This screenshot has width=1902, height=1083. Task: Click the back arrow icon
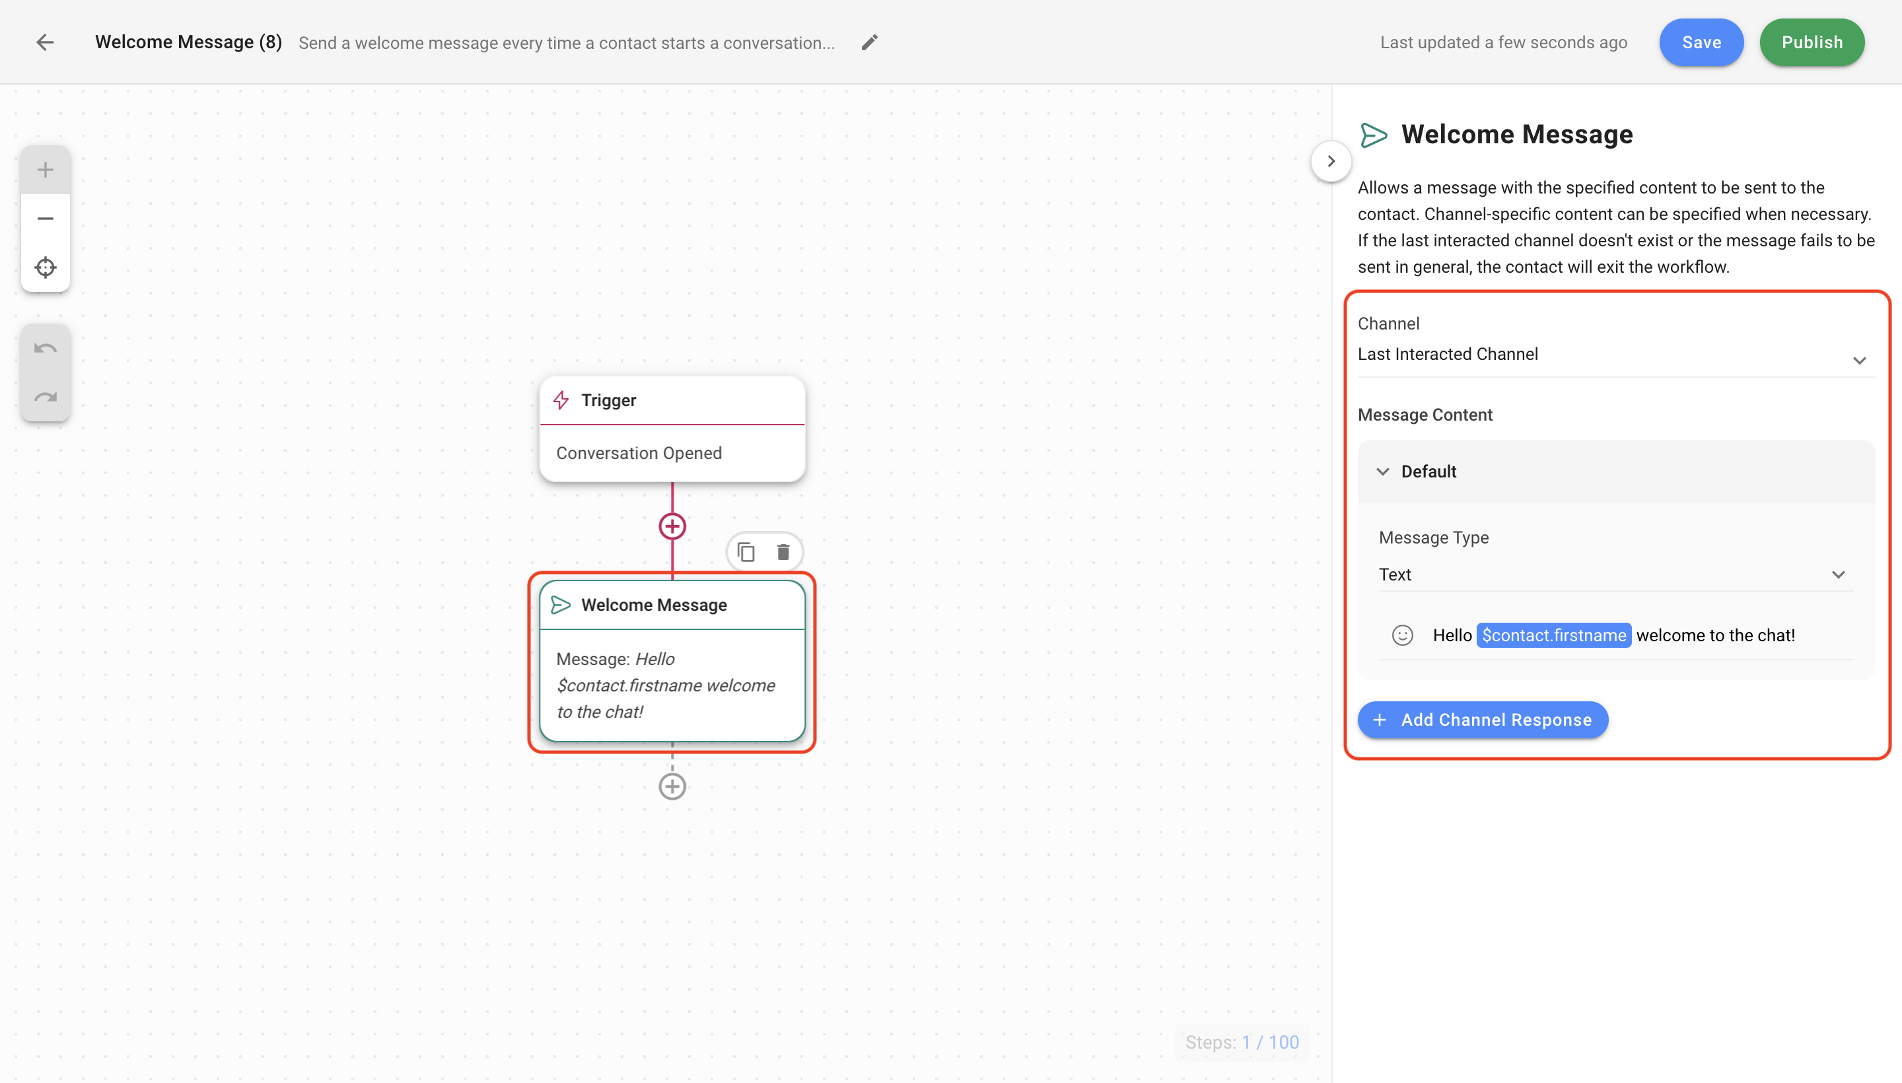pos(46,42)
